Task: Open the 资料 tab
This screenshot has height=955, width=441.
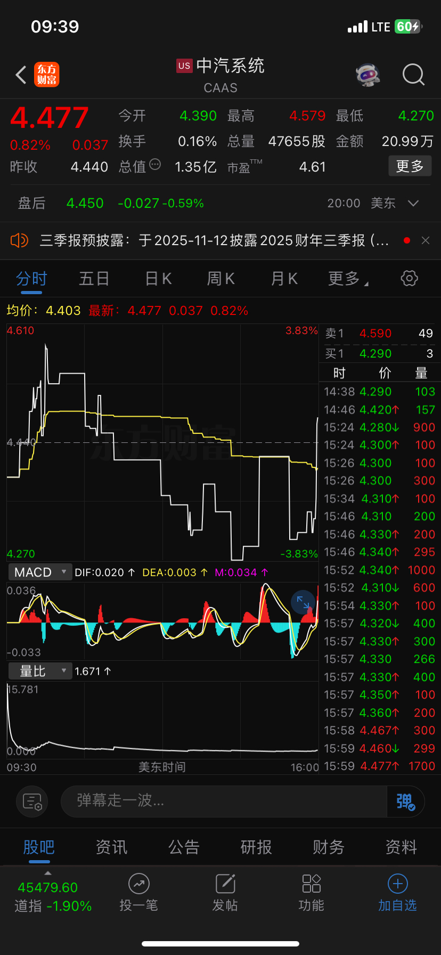Action: (401, 847)
